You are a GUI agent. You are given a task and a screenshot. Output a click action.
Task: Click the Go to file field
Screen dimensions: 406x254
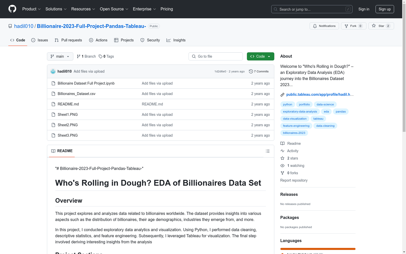(x=216, y=56)
